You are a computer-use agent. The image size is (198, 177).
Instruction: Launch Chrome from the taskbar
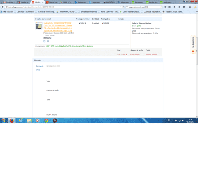(x=46, y=121)
